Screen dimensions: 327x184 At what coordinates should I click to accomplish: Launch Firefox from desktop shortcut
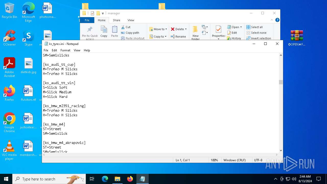coord(9,93)
